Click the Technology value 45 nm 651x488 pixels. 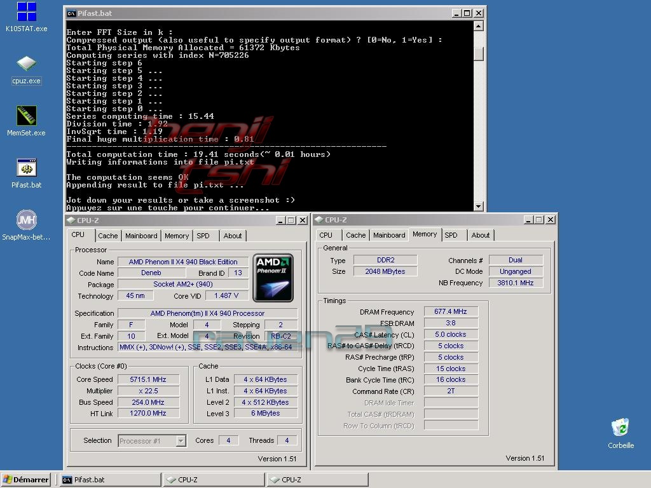click(135, 295)
